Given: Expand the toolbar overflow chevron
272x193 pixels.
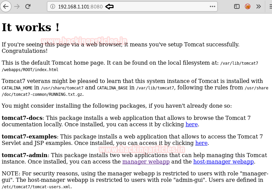Looking at the screenshot, I should point(258,7).
